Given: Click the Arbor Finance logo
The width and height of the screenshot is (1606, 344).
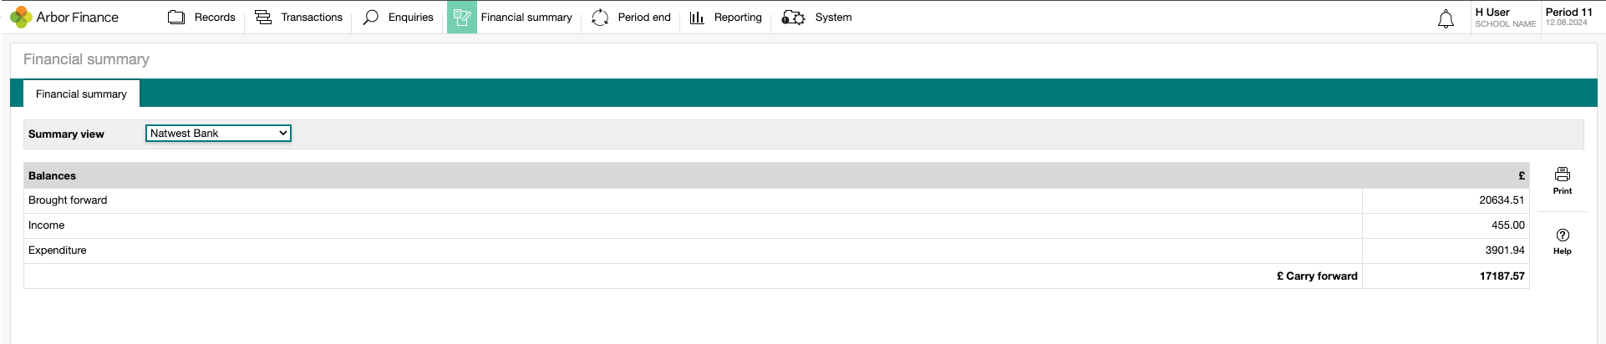Looking at the screenshot, I should pos(64,18).
